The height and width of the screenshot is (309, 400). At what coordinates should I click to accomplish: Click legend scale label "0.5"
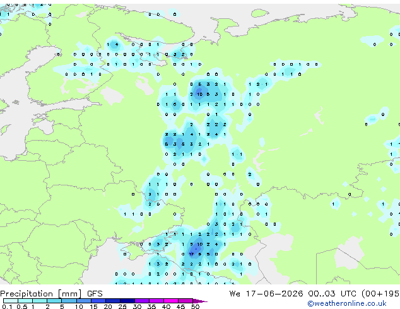(x=22, y=306)
